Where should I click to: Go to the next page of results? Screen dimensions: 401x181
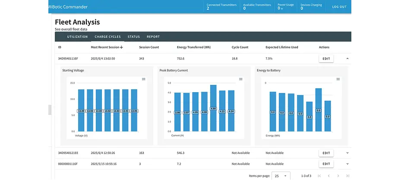(x=338, y=176)
